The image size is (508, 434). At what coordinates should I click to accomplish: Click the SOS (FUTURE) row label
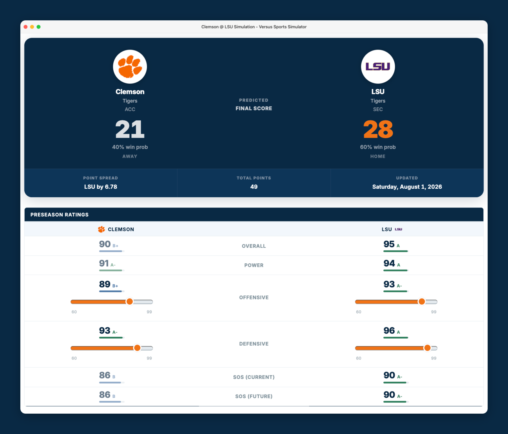click(254, 396)
